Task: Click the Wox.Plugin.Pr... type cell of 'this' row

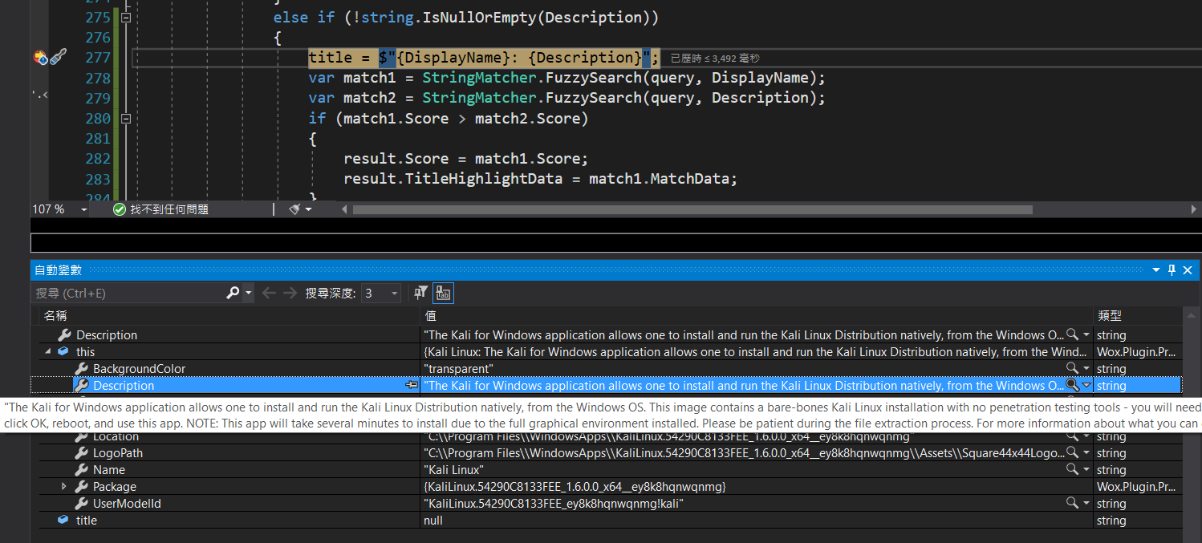Action: point(1137,352)
